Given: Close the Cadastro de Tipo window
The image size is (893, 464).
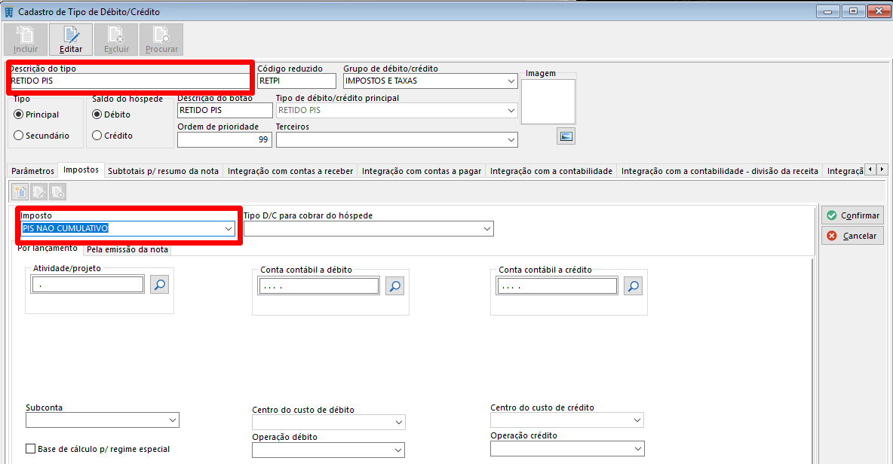Looking at the screenshot, I should coord(879,11).
